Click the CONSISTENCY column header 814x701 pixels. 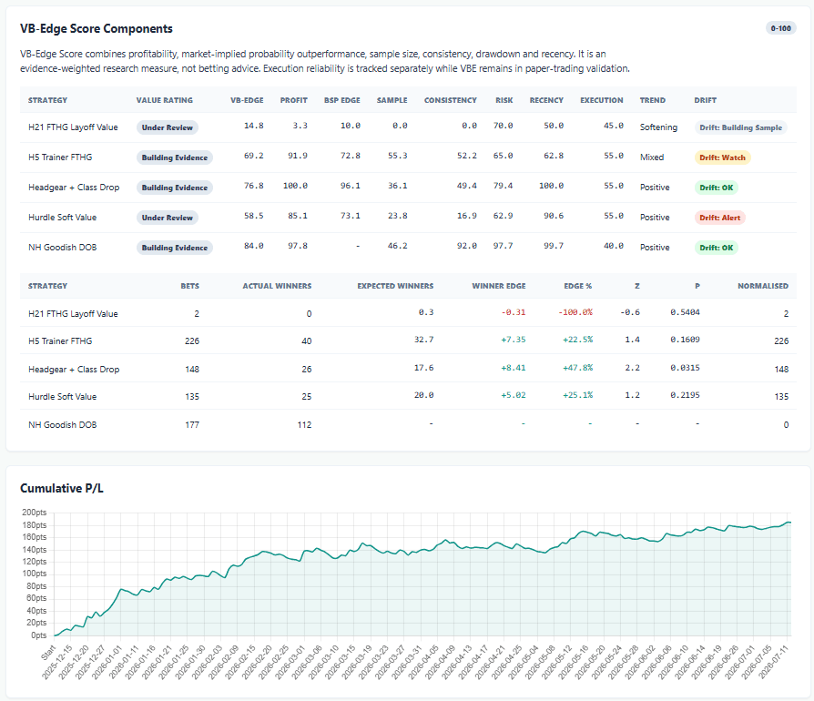[x=450, y=100]
